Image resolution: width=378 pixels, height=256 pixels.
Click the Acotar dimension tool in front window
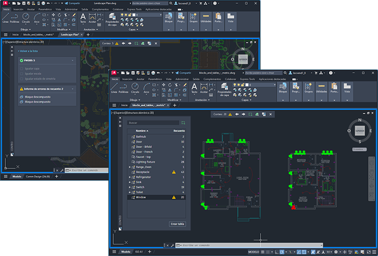[x=204, y=88]
